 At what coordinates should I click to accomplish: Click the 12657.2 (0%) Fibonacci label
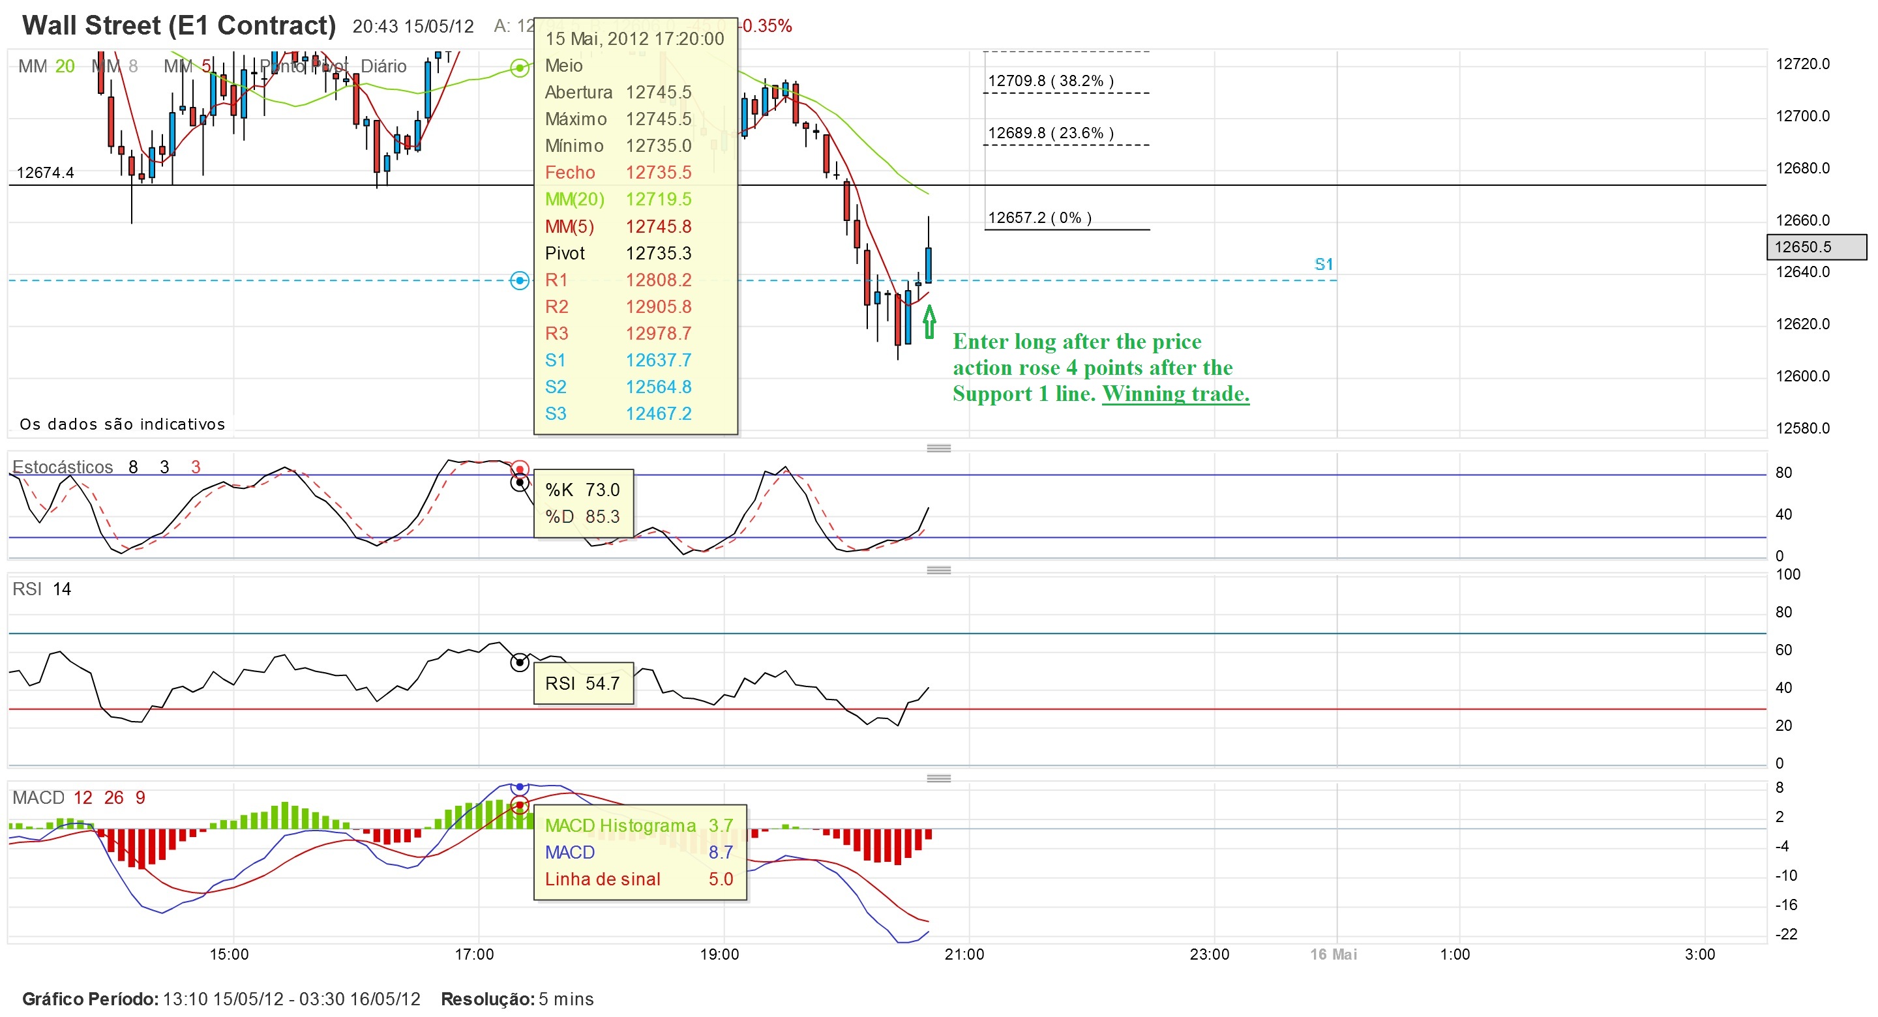[x=1039, y=217]
